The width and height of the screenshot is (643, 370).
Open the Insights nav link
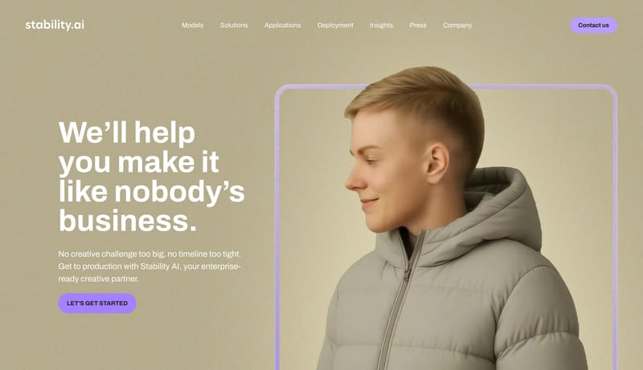(x=381, y=25)
